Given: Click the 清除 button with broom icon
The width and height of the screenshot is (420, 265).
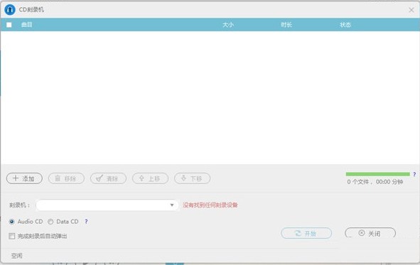Looking at the screenshot, I should click(109, 178).
